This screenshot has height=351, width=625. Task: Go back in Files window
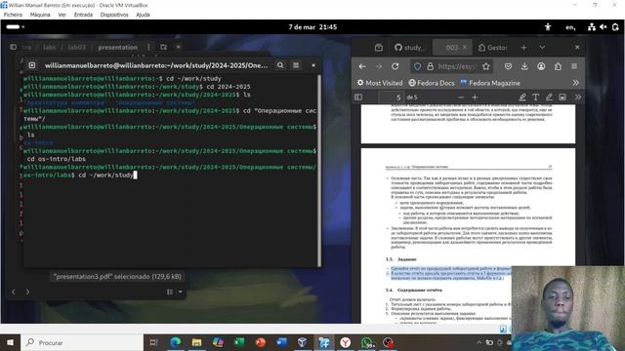[13, 292]
